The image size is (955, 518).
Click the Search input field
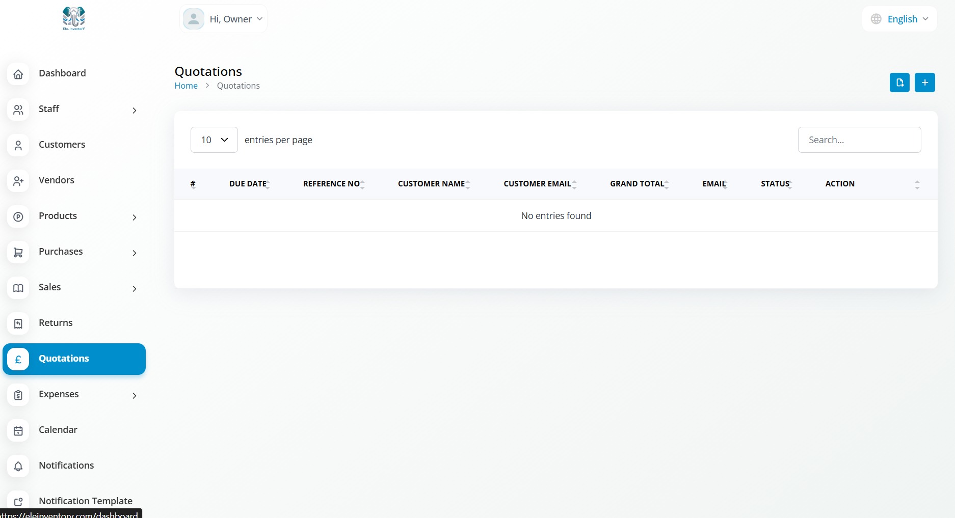[859, 140]
